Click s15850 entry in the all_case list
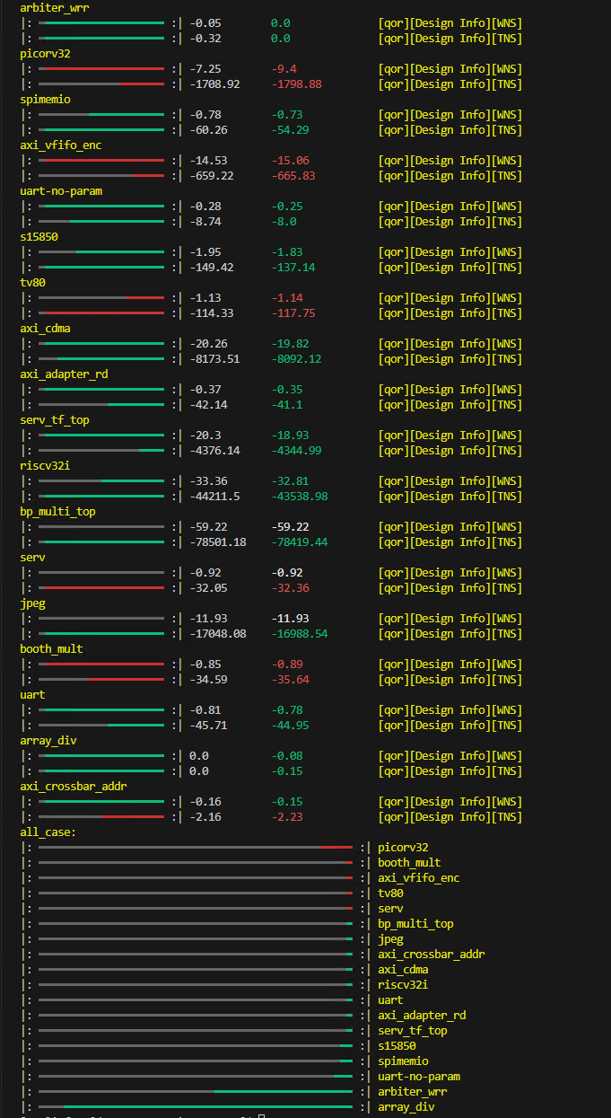The width and height of the screenshot is (611, 1118). coord(397,1046)
